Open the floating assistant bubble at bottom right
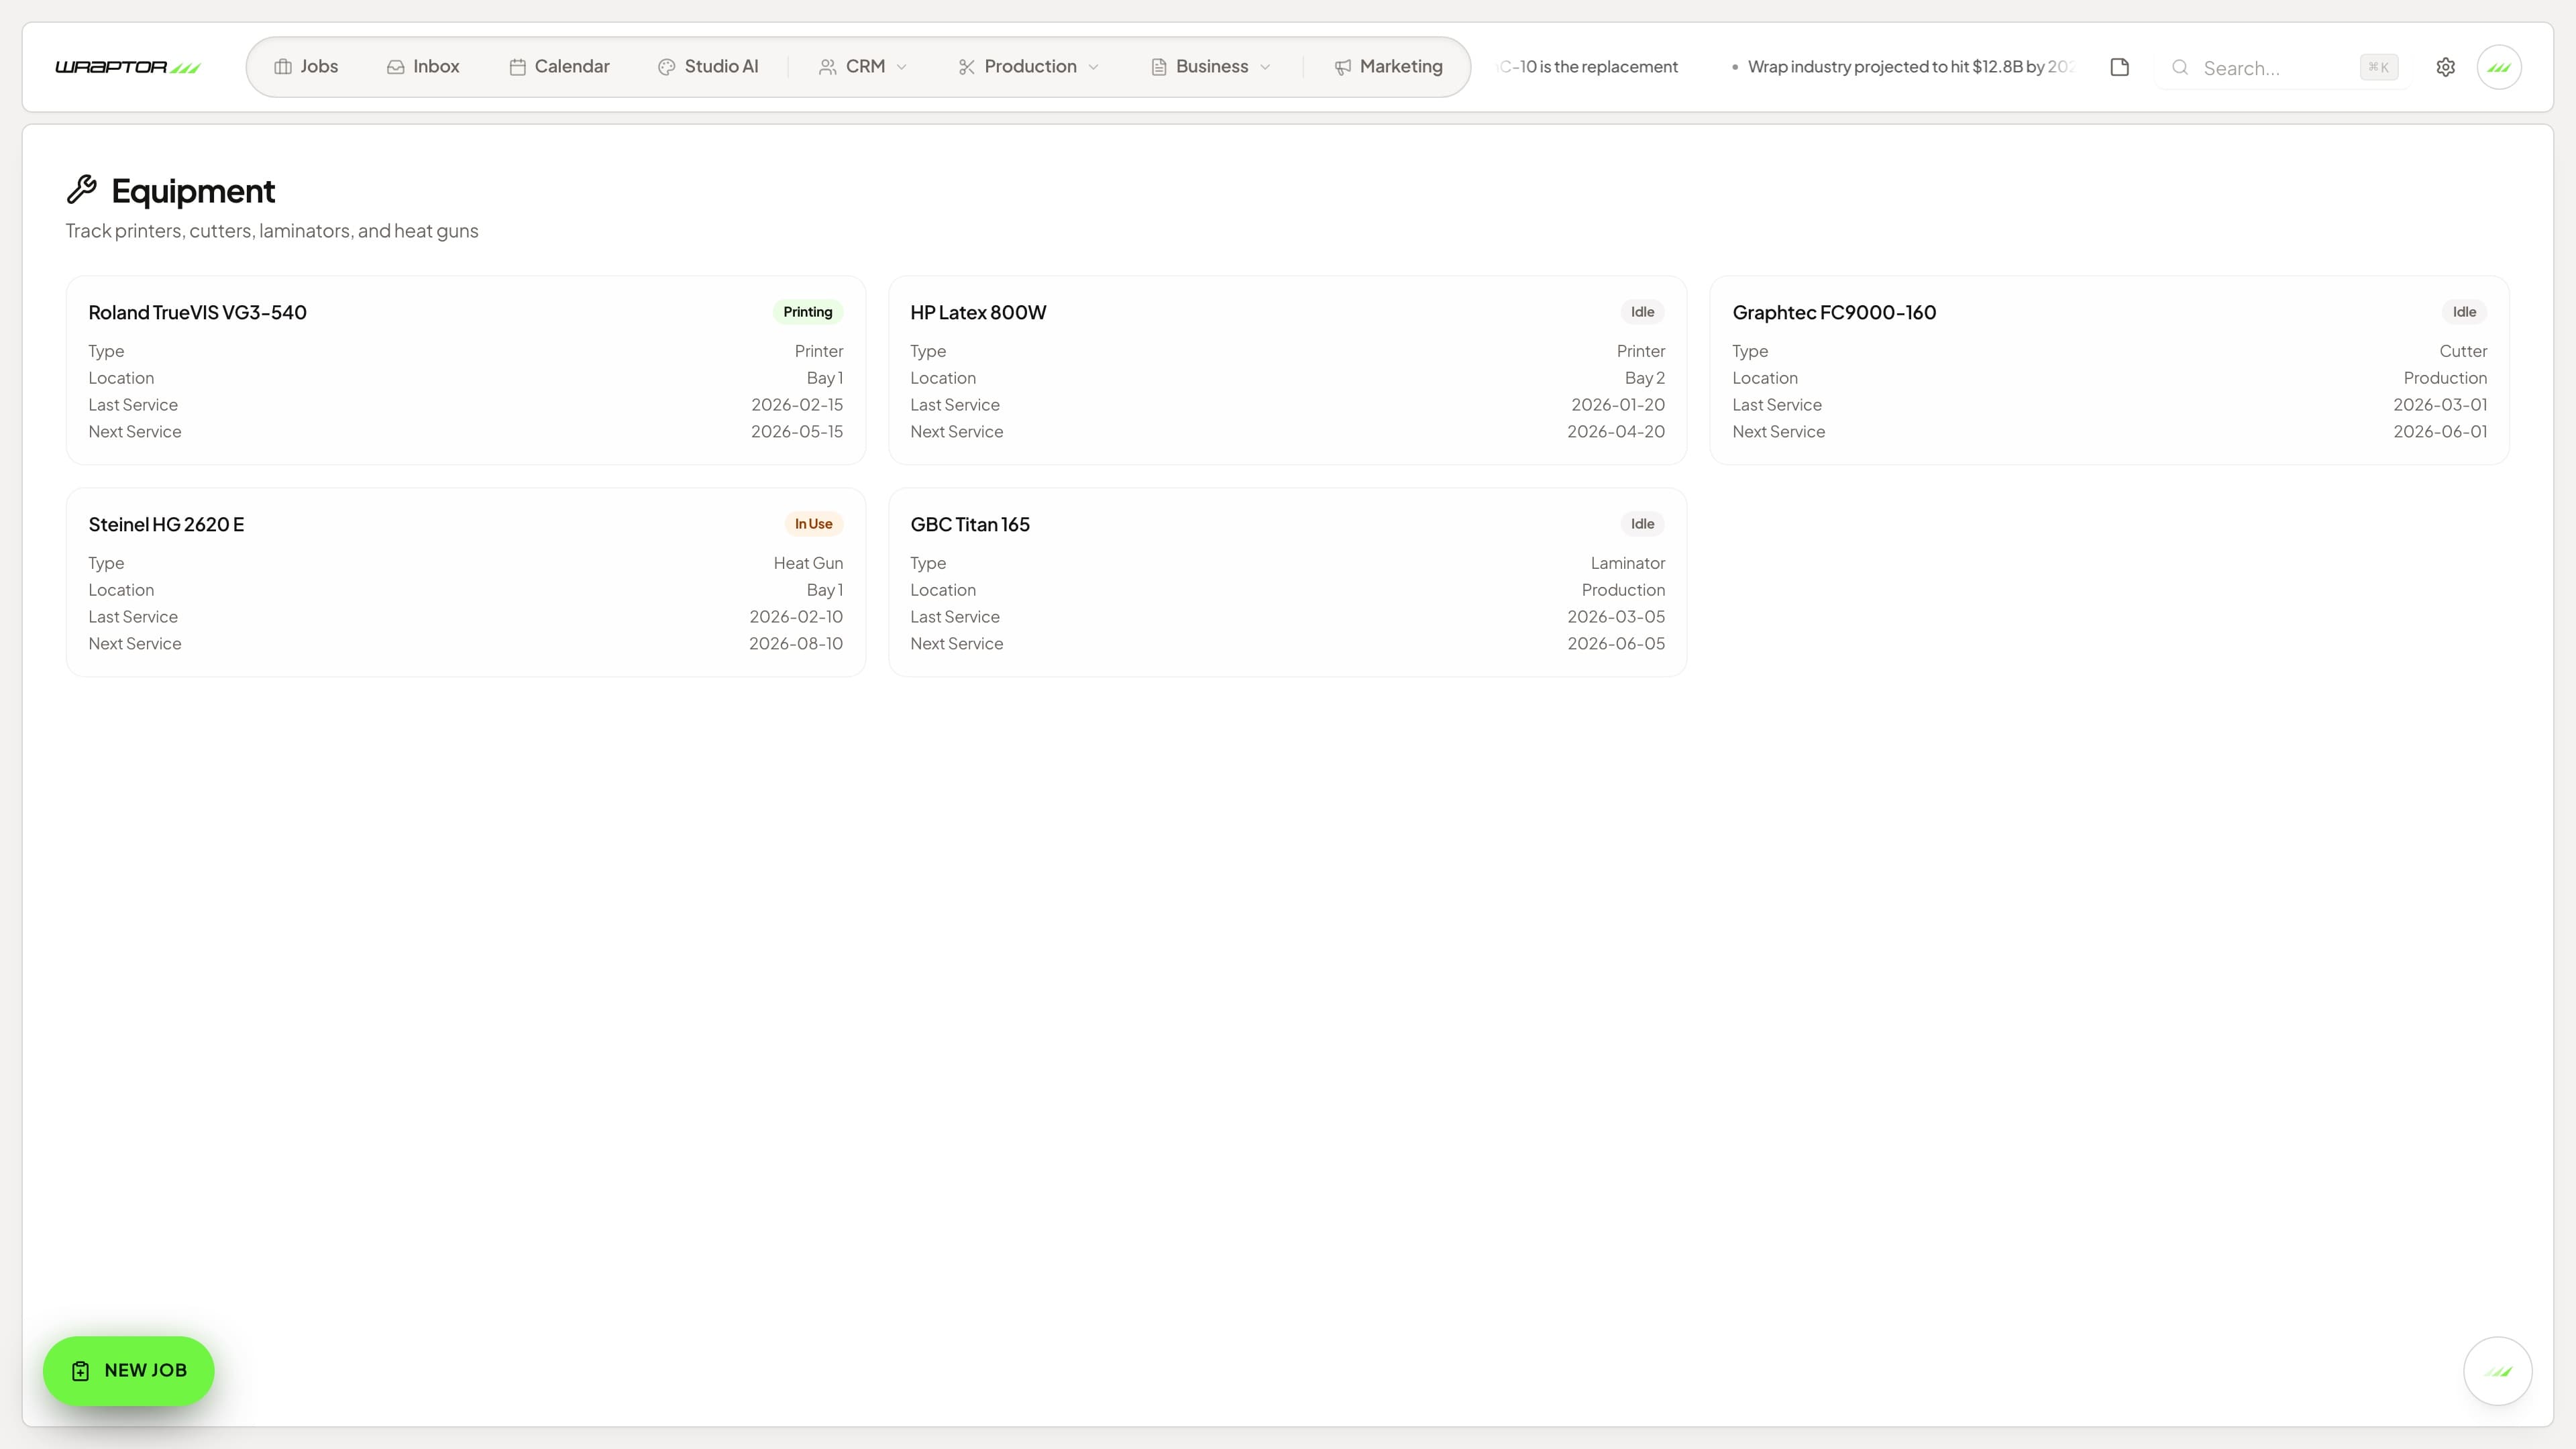 tap(2497, 1371)
